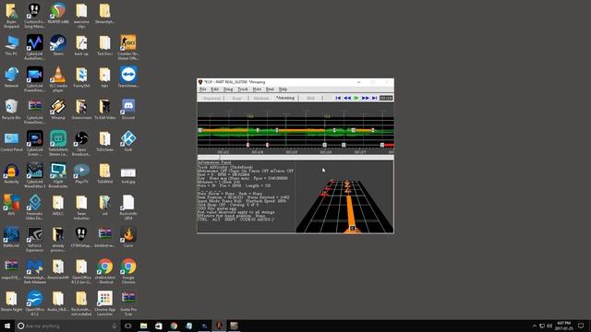Open the Curse desktop shortcut

(128, 237)
